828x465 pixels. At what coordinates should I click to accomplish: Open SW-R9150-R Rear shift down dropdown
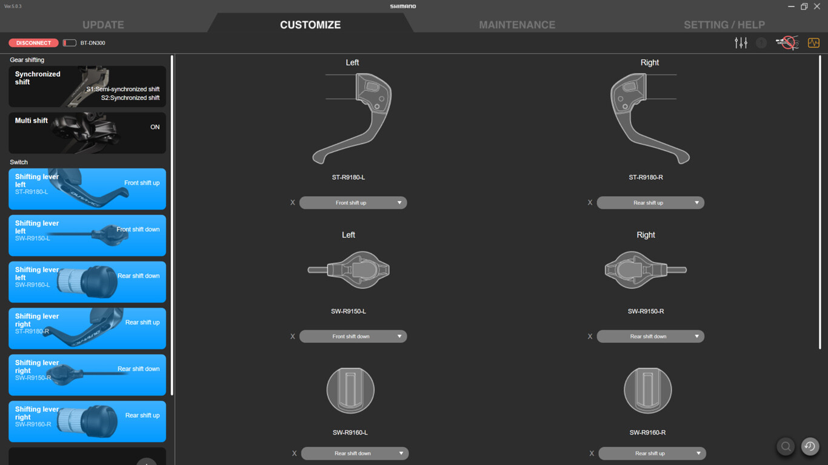click(x=650, y=337)
